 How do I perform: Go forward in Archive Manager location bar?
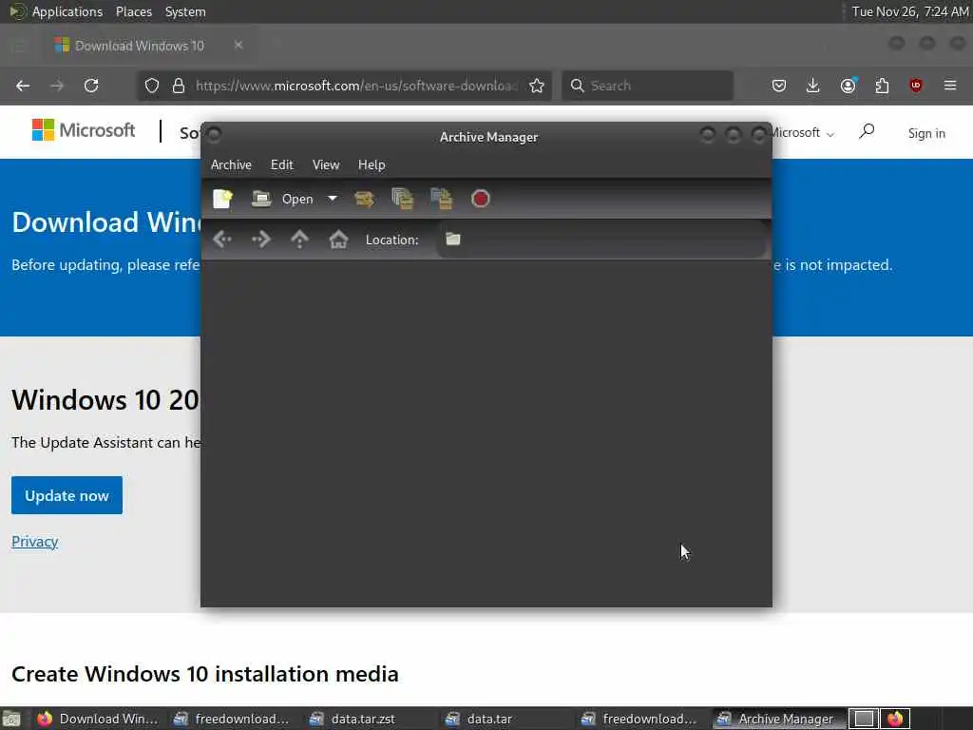(x=260, y=240)
